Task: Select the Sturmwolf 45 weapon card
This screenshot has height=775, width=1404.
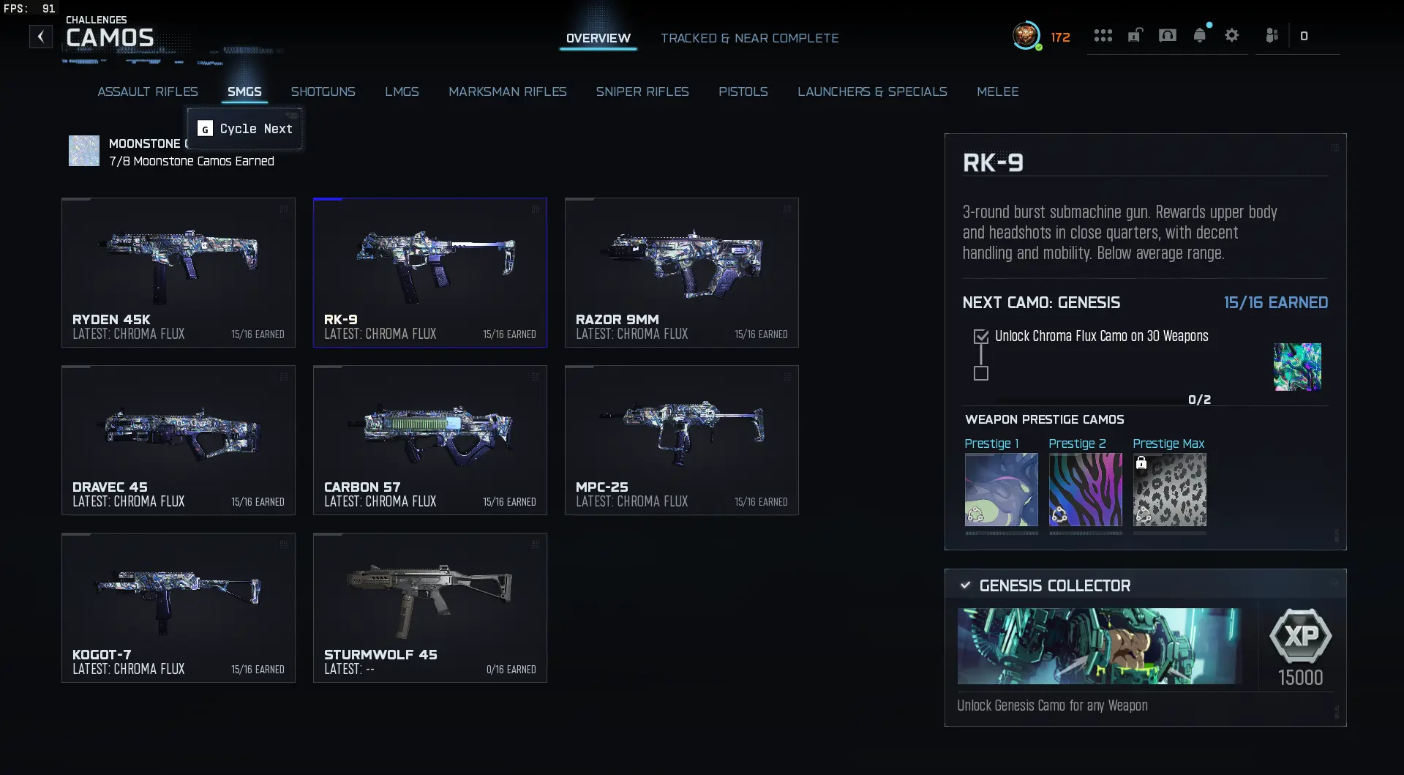Action: pyautogui.click(x=430, y=608)
